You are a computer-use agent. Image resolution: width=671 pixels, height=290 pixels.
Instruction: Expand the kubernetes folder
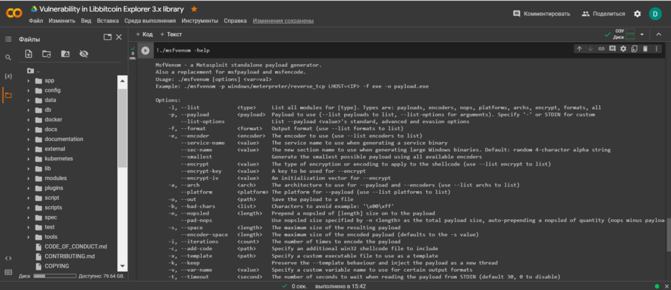point(29,158)
